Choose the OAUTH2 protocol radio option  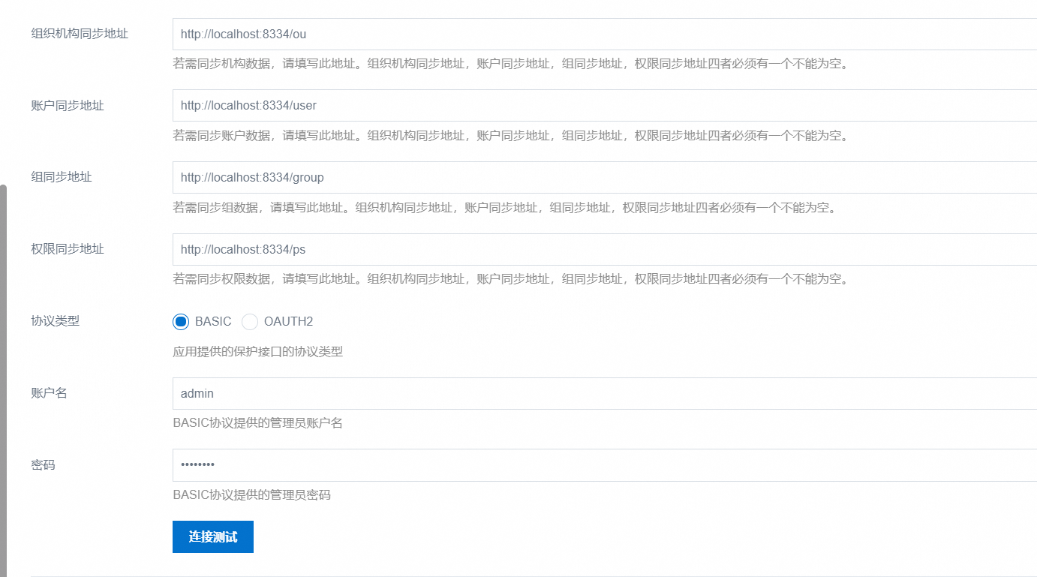coord(250,322)
